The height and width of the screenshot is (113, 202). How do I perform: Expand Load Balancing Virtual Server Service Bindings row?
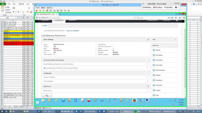[x=96, y=64]
